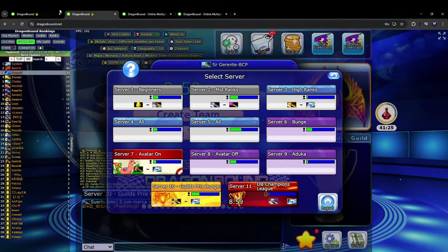This screenshot has height=252, width=448.
Task: Select Server 8 - Avatar Off
Action: 224,162
